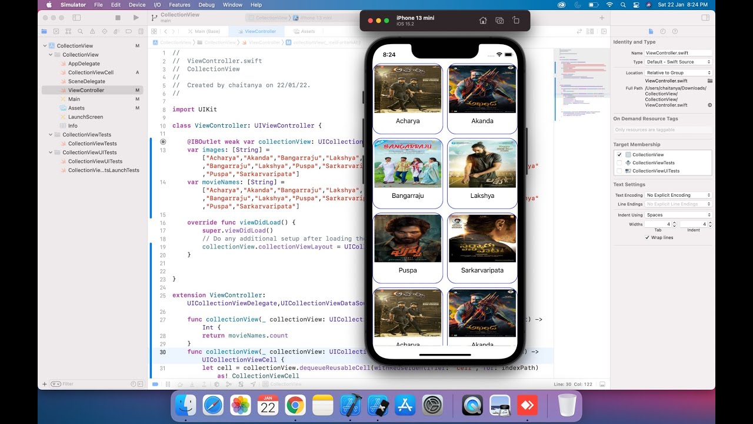Open the Indent Using dropdown
This screenshot has width=753, height=424.
(x=678, y=215)
